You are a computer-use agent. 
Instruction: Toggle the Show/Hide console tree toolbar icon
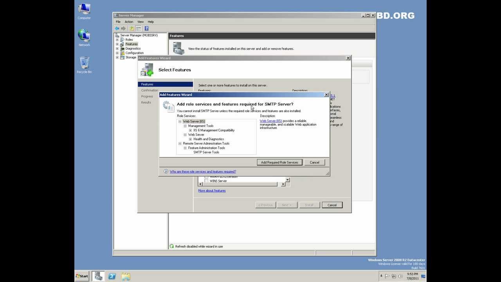[x=139, y=29]
